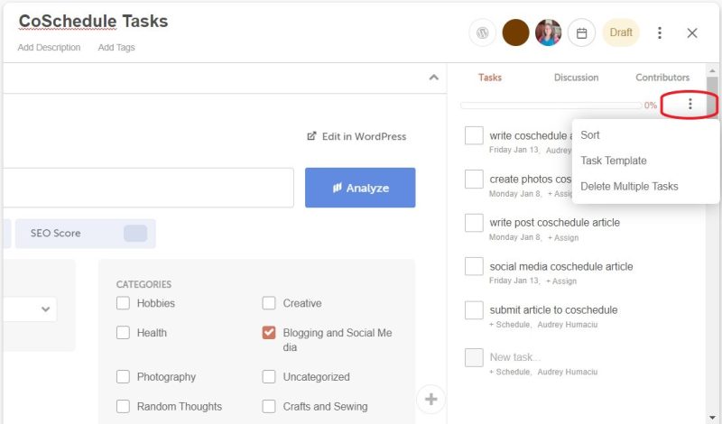
Task: Complete 'write post coschedule article' checkbox
Action: [474, 223]
